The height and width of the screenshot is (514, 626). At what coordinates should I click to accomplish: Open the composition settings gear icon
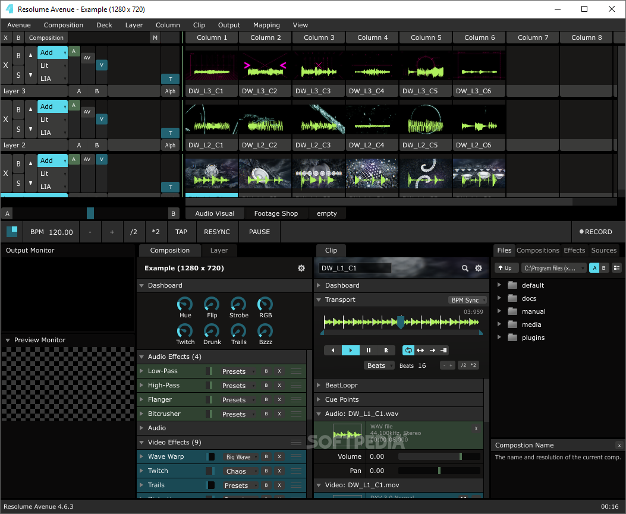pyautogui.click(x=301, y=268)
